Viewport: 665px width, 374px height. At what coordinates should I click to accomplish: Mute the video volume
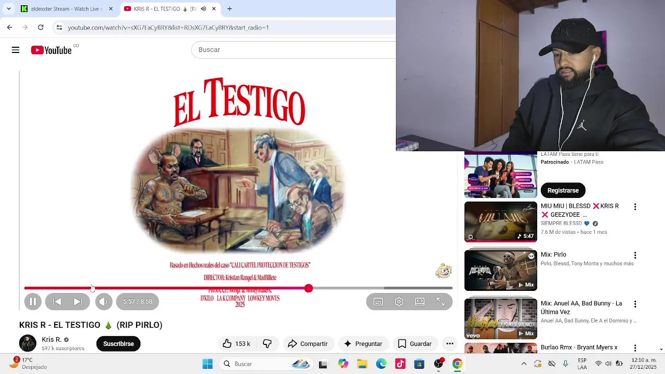coord(103,301)
